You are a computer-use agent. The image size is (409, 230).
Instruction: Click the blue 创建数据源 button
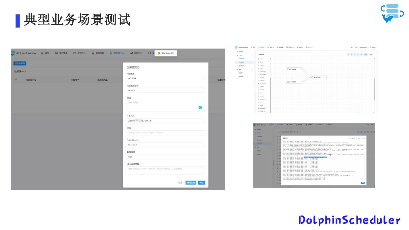[20, 63]
